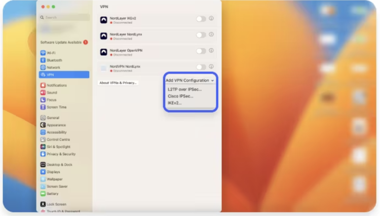
Task: Open Accessibility icon in sidebar
Action: point(43,132)
